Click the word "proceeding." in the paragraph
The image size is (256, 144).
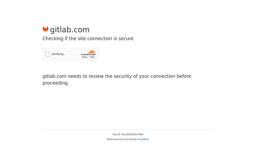(x=56, y=83)
